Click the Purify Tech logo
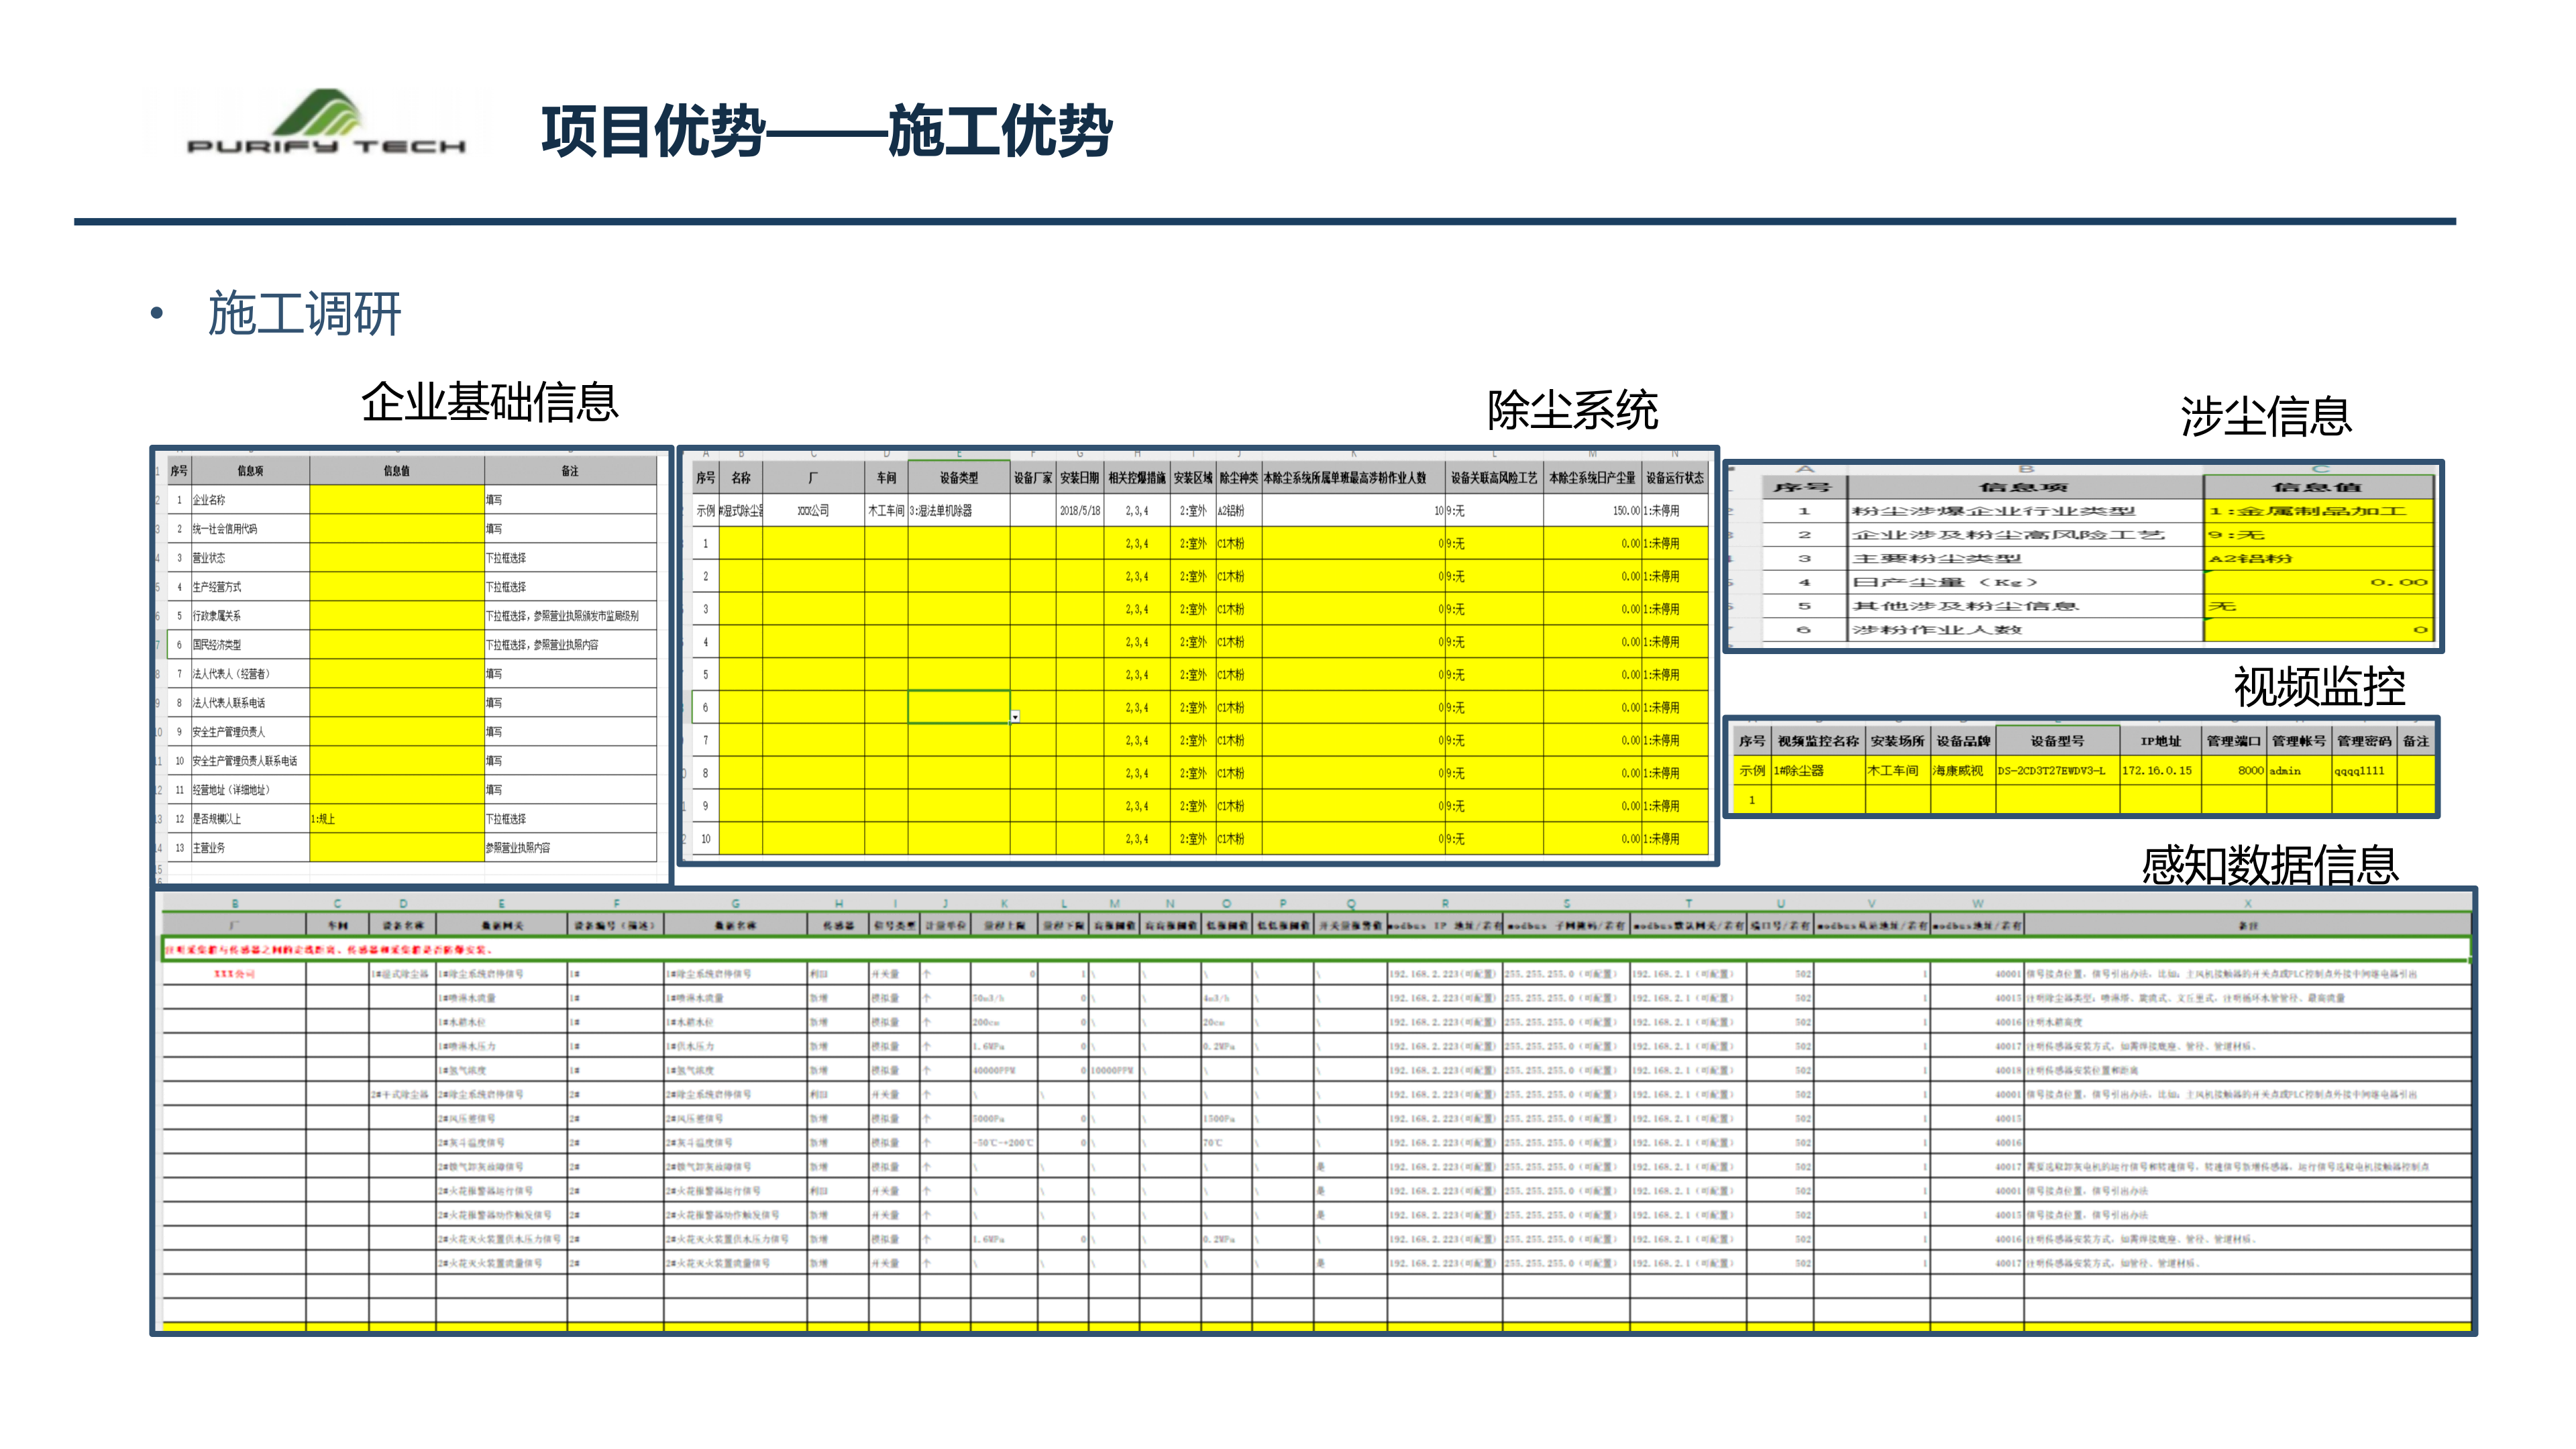This screenshot has height=1449, width=2576. click(x=326, y=122)
